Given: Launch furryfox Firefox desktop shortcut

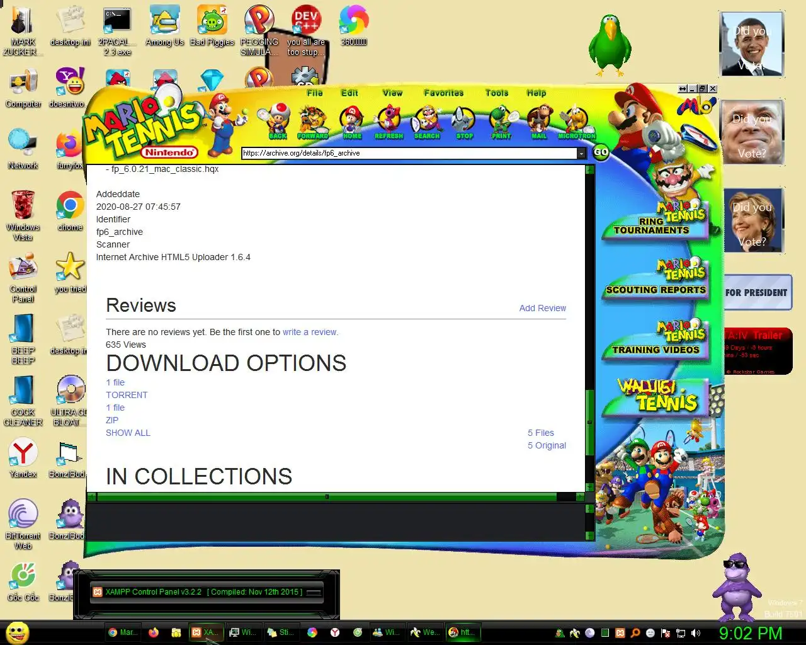Looking at the screenshot, I should click(70, 150).
